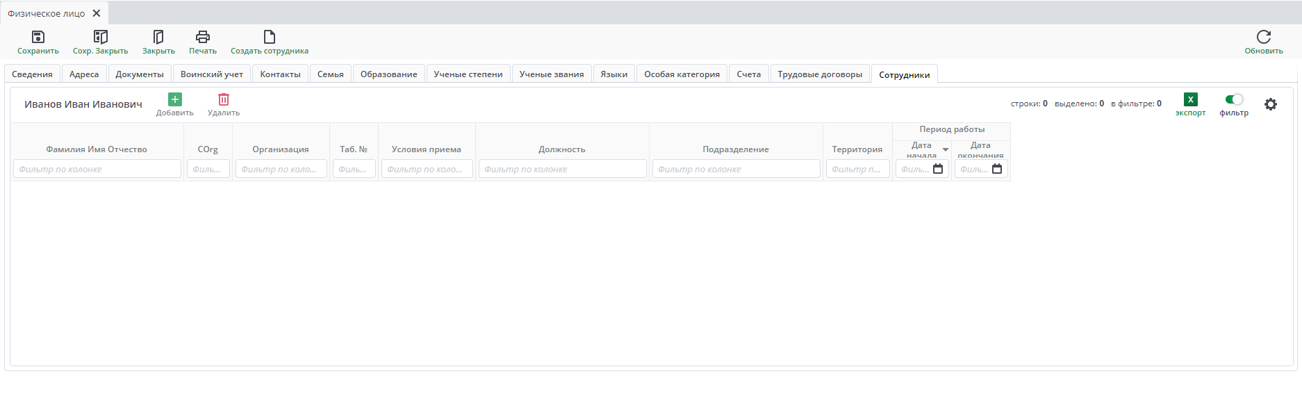Image resolution: width=1302 pixels, height=401 pixels.
Task: Export table to Excel (экспорт)
Action: point(1190,99)
